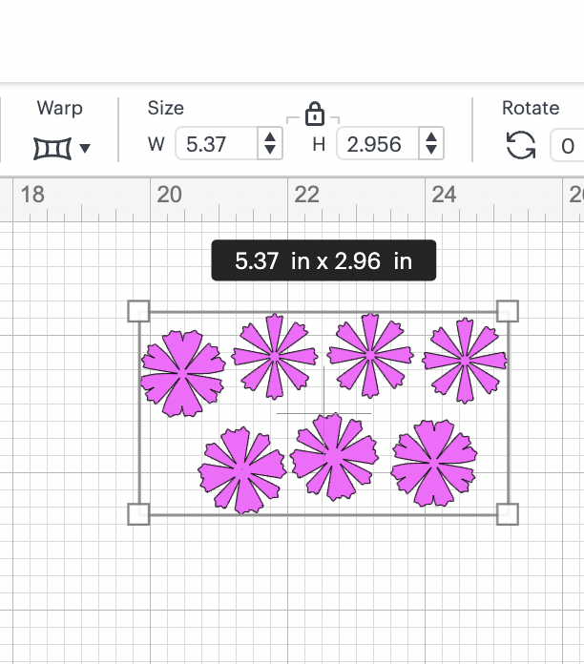Click the Warp shape icon
The width and height of the screenshot is (584, 664).
point(52,148)
